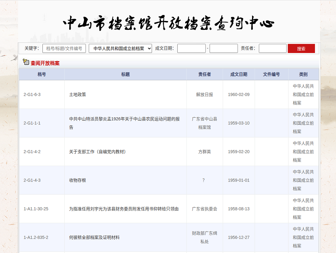Image resolution: width=336 pixels, height=253 pixels.
Task: Click the date 1958-08-13
Action: click(x=239, y=209)
